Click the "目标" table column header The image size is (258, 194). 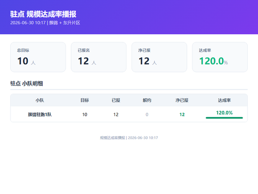coord(85,100)
